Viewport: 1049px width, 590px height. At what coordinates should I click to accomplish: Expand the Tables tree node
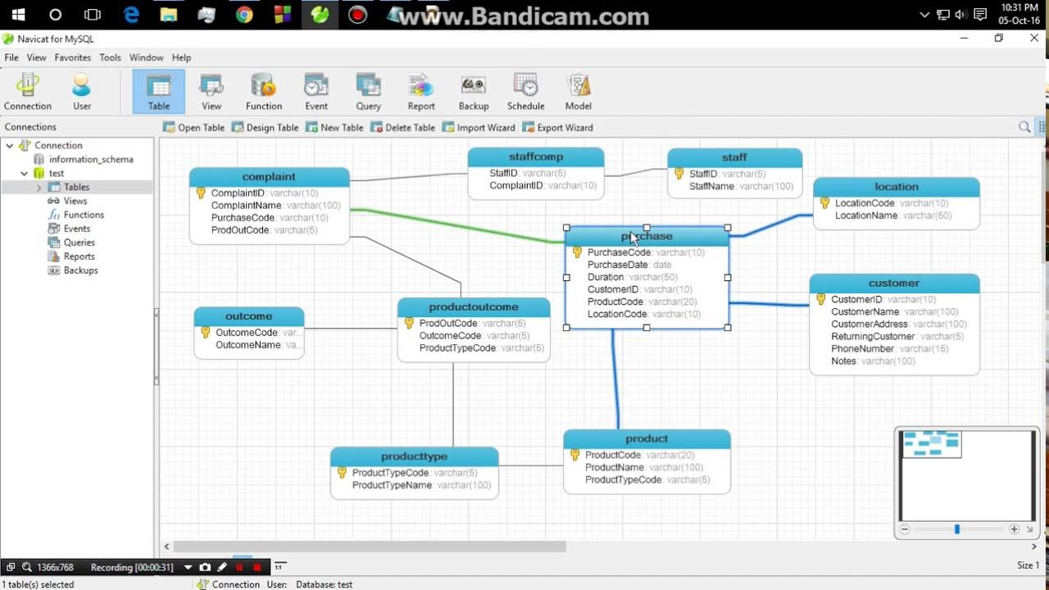point(38,187)
